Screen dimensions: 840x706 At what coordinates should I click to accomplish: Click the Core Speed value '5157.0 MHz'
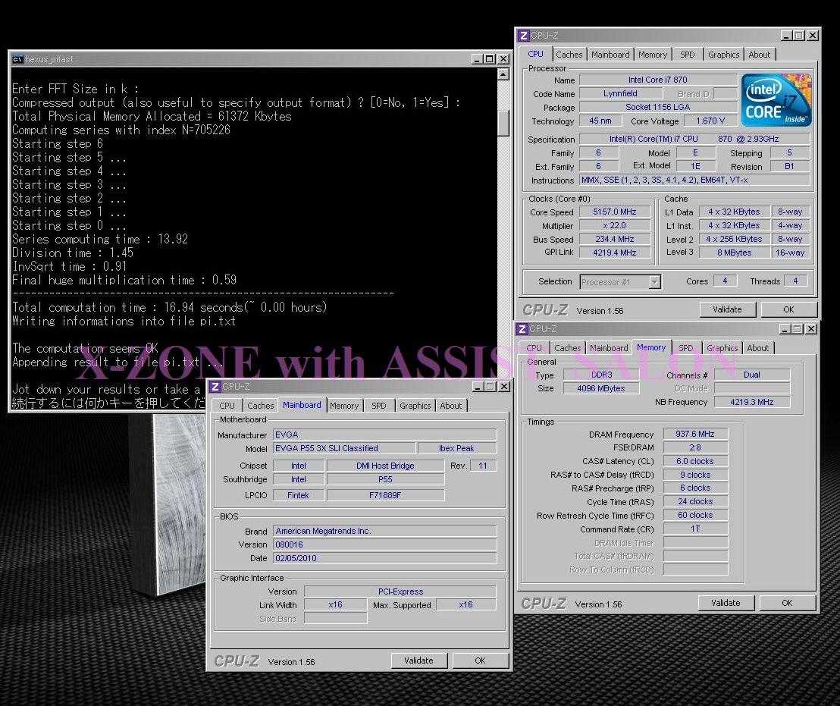(x=615, y=212)
